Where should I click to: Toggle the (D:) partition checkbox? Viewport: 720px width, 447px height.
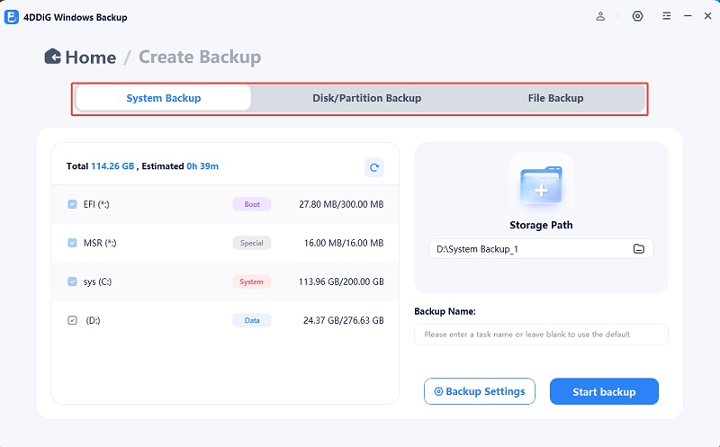(72, 320)
